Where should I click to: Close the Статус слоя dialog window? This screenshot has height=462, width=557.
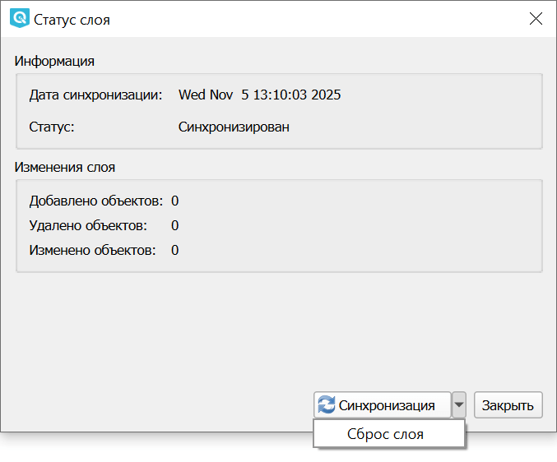(x=536, y=19)
